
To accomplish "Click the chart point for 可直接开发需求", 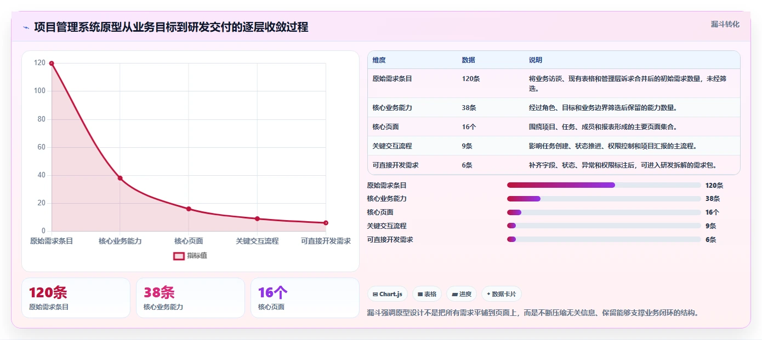I will (326, 223).
